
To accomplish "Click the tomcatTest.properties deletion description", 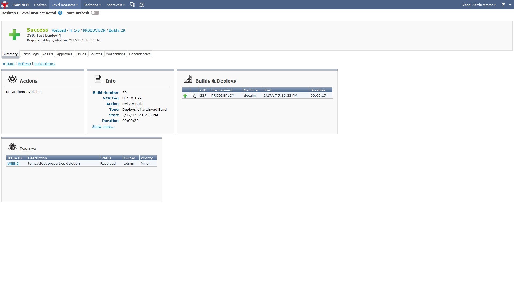I will coord(54,164).
